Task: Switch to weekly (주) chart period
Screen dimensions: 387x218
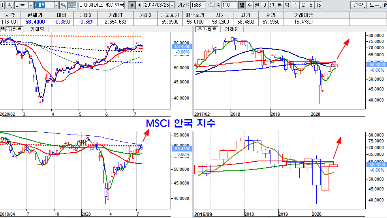Action: click(249, 5)
